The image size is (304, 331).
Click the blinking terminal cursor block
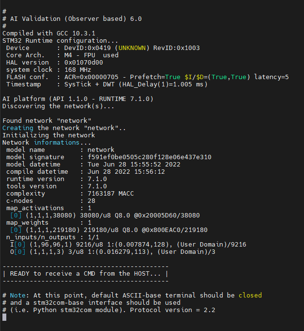(4, 317)
